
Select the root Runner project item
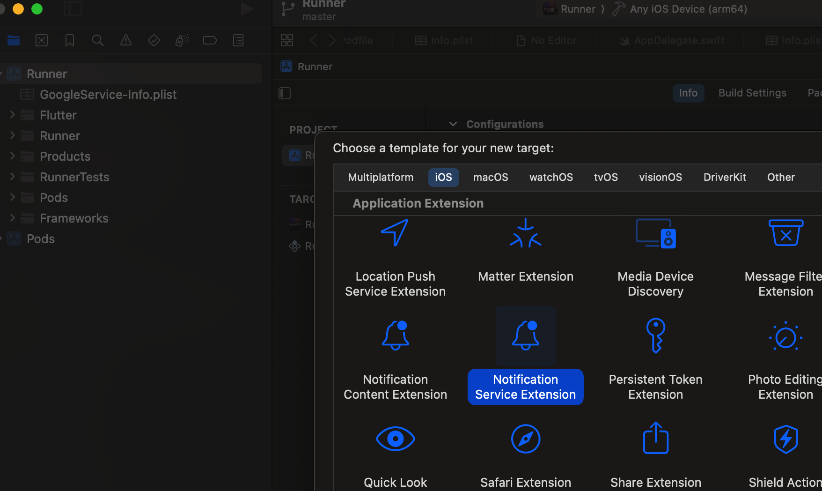(131, 74)
